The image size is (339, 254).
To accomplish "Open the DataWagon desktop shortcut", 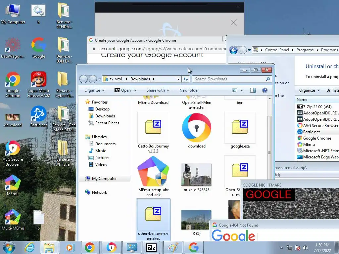I will click(13, 48).
